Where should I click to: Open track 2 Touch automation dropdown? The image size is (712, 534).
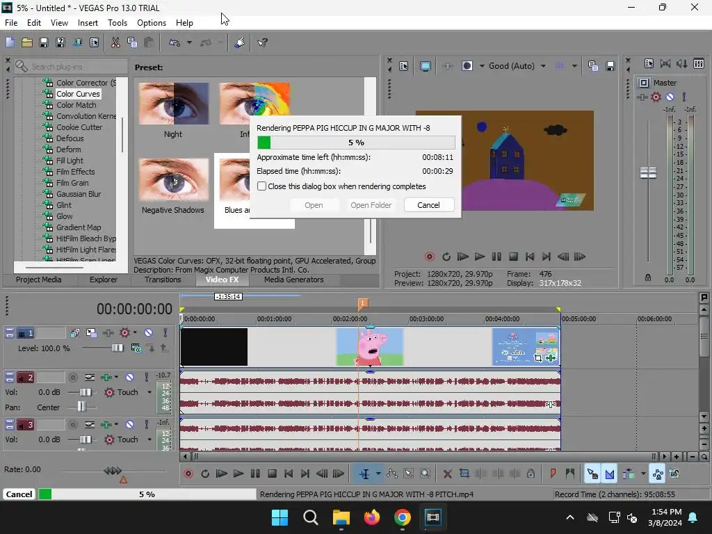[149, 392]
